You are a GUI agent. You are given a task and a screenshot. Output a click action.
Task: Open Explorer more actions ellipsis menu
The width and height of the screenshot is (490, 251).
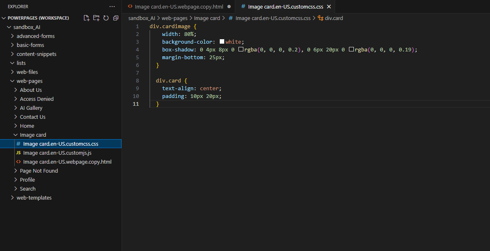112,7
